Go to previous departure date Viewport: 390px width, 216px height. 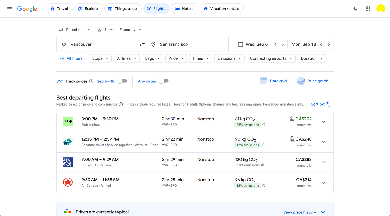tap(275, 44)
